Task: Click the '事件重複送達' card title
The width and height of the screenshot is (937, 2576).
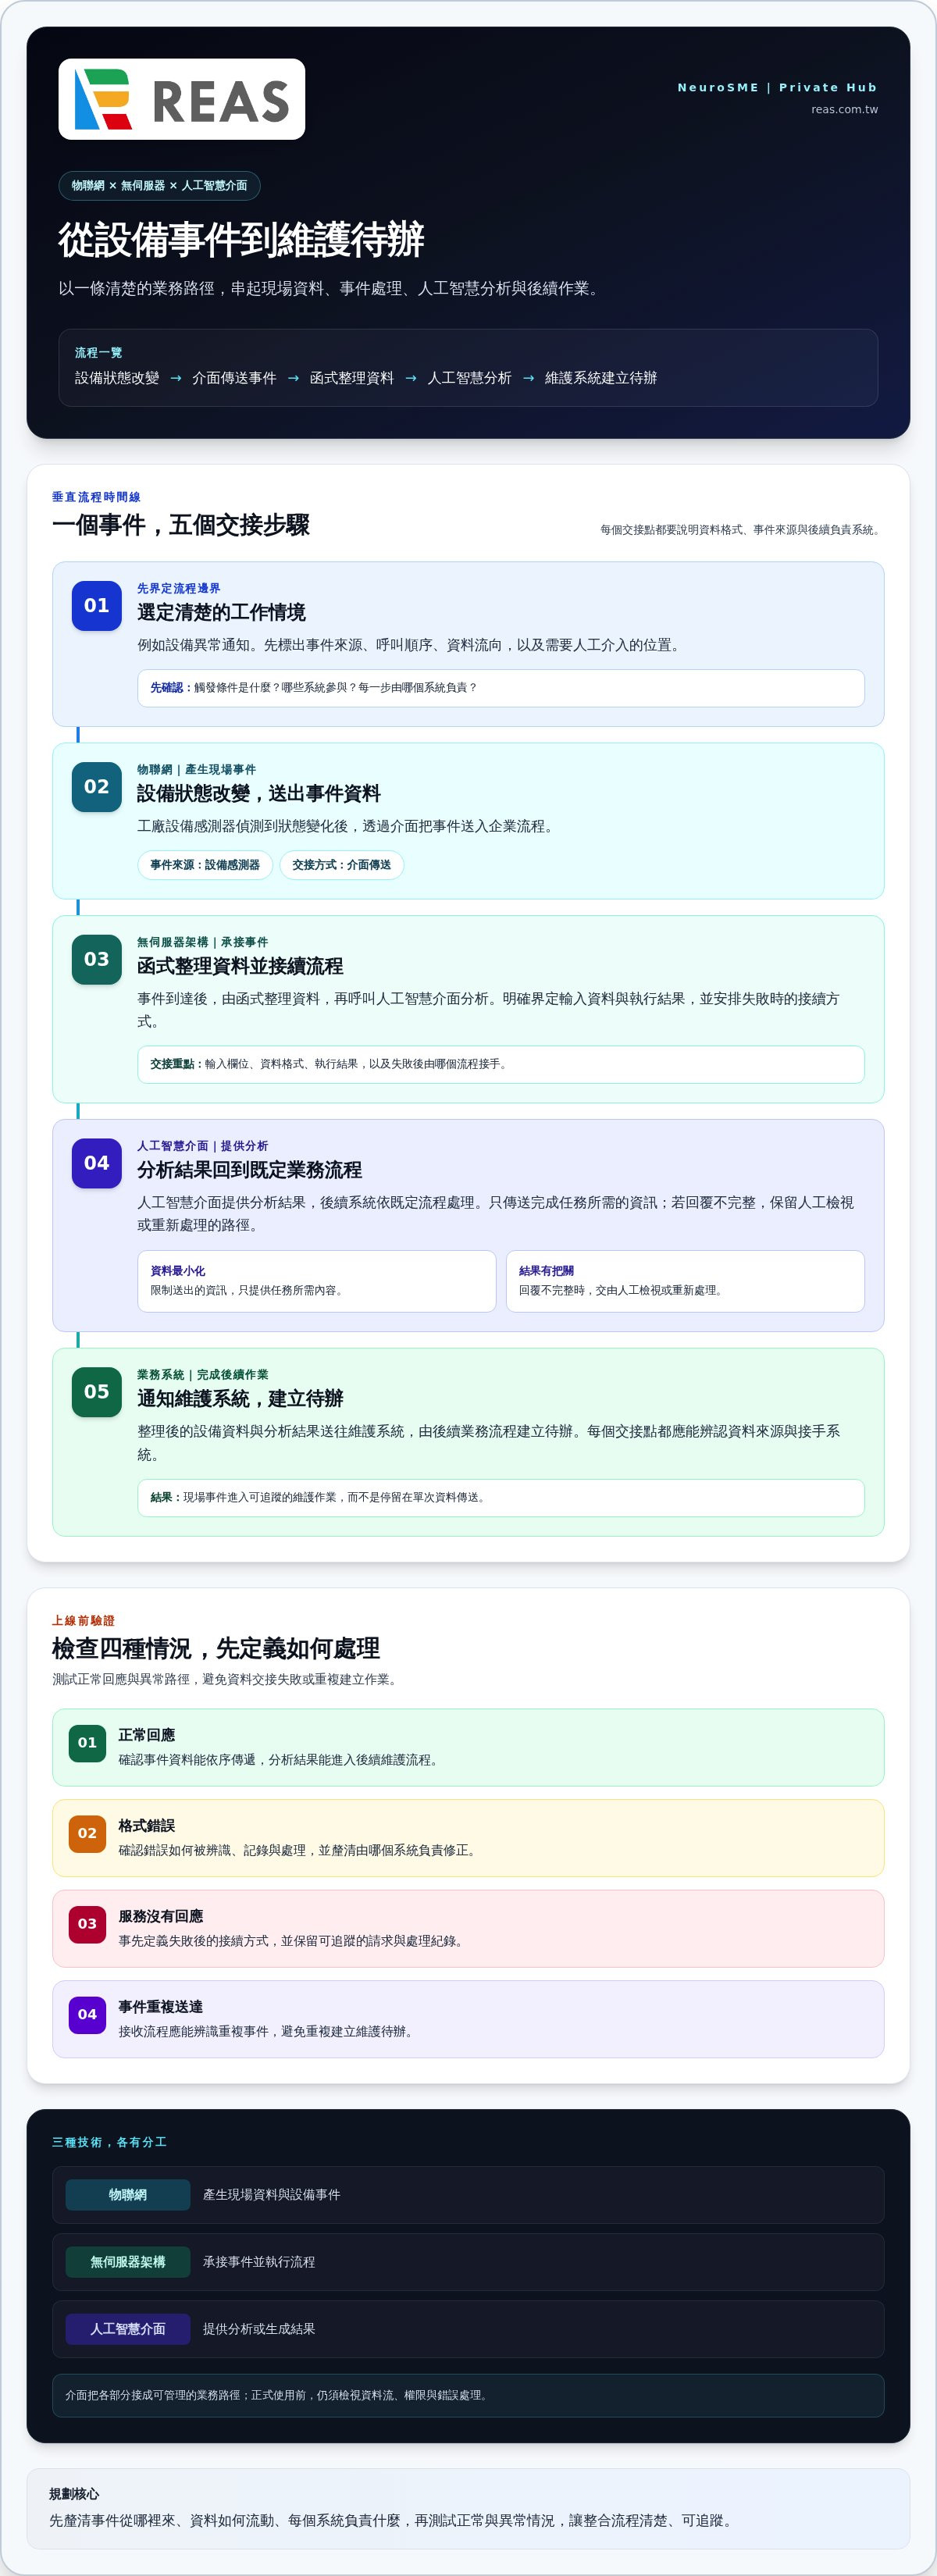Action: pyautogui.click(x=160, y=2007)
